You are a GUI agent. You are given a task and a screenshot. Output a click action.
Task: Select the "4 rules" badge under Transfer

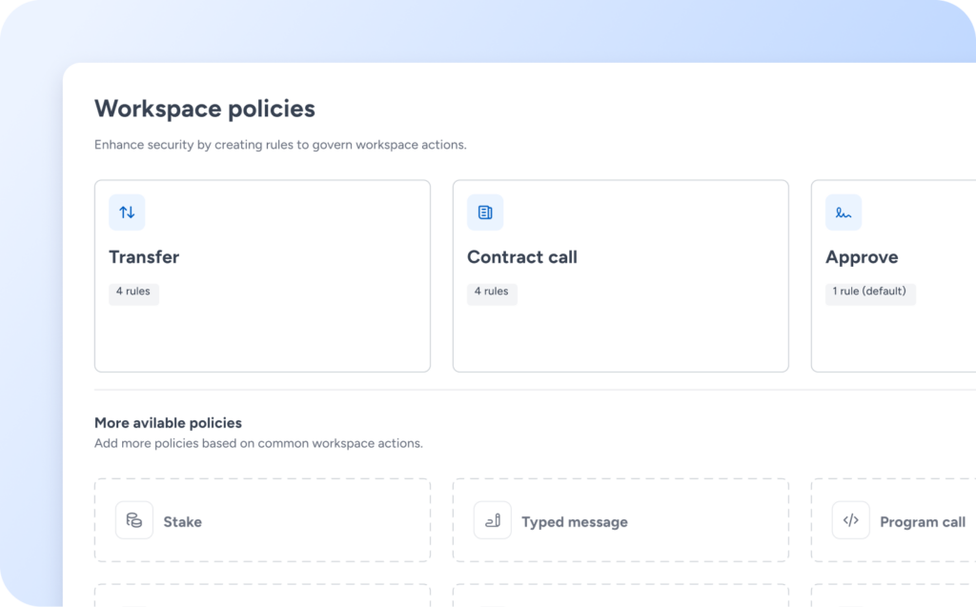pyautogui.click(x=133, y=292)
